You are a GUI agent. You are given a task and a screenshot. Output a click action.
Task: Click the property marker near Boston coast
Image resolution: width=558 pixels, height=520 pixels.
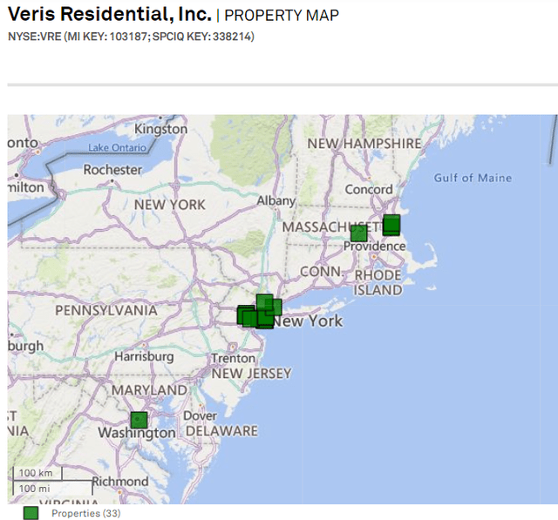tap(391, 225)
